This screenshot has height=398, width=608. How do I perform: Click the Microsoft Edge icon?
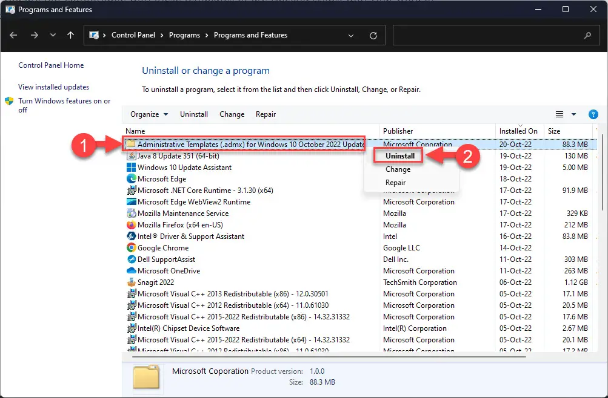131,178
